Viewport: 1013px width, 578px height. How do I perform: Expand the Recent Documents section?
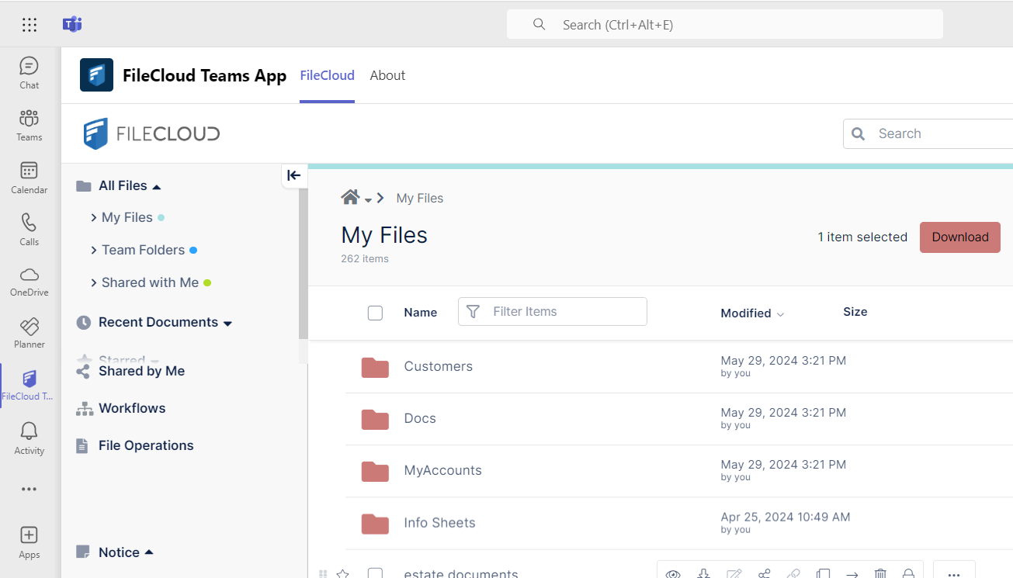pyautogui.click(x=227, y=323)
